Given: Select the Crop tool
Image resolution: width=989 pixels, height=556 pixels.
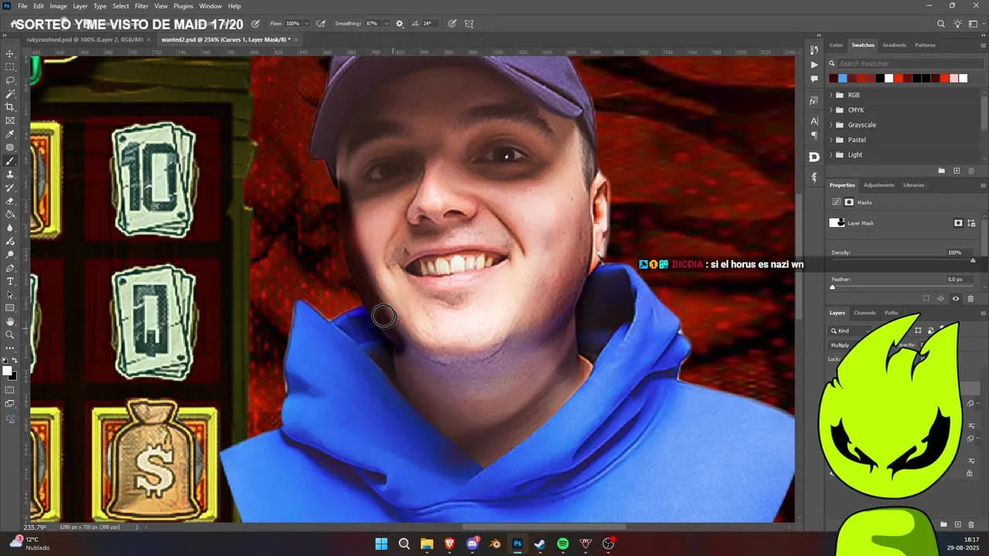Looking at the screenshot, I should point(10,107).
